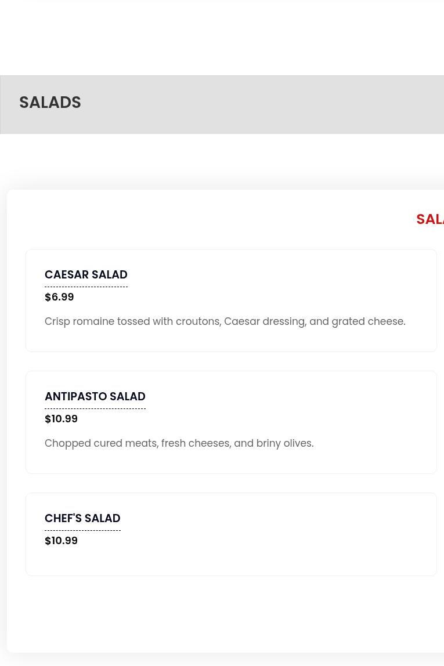Image resolution: width=444 pixels, height=666 pixels.
Task: Click the $6.99 Caesar Salad price
Action: [x=59, y=297]
